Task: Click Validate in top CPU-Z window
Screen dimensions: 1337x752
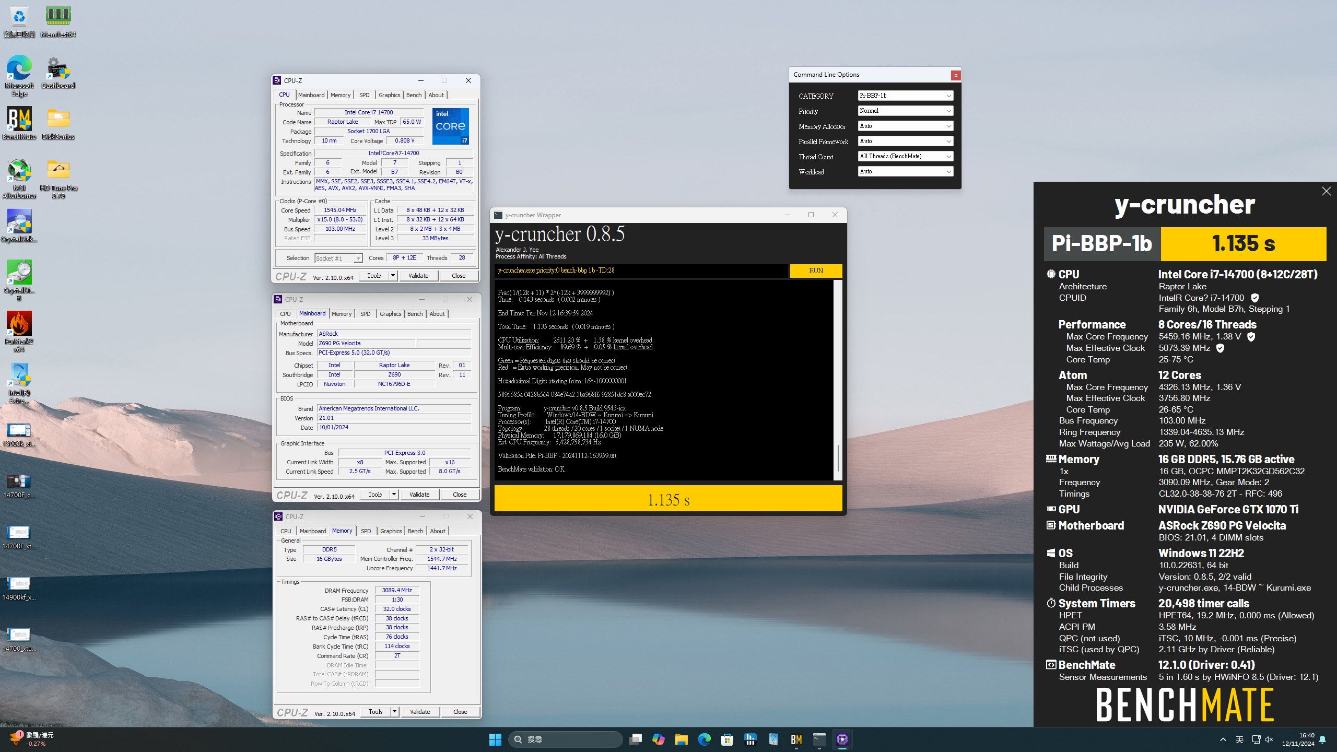Action: [x=418, y=276]
